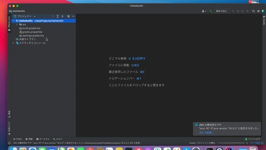Viewport: 266px width, 150px height.
Task: Open the Favorites star tab on left edge
Action: pyautogui.click(x=9, y=128)
